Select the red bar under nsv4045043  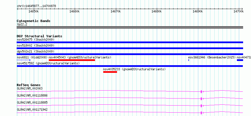tap(72, 60)
